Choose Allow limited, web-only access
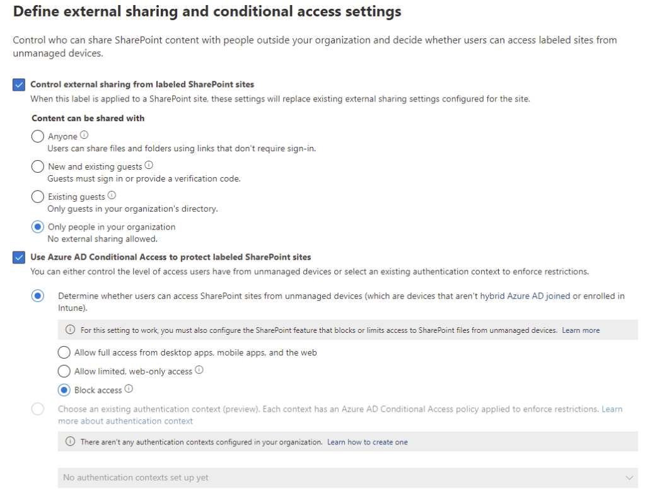 [64, 371]
